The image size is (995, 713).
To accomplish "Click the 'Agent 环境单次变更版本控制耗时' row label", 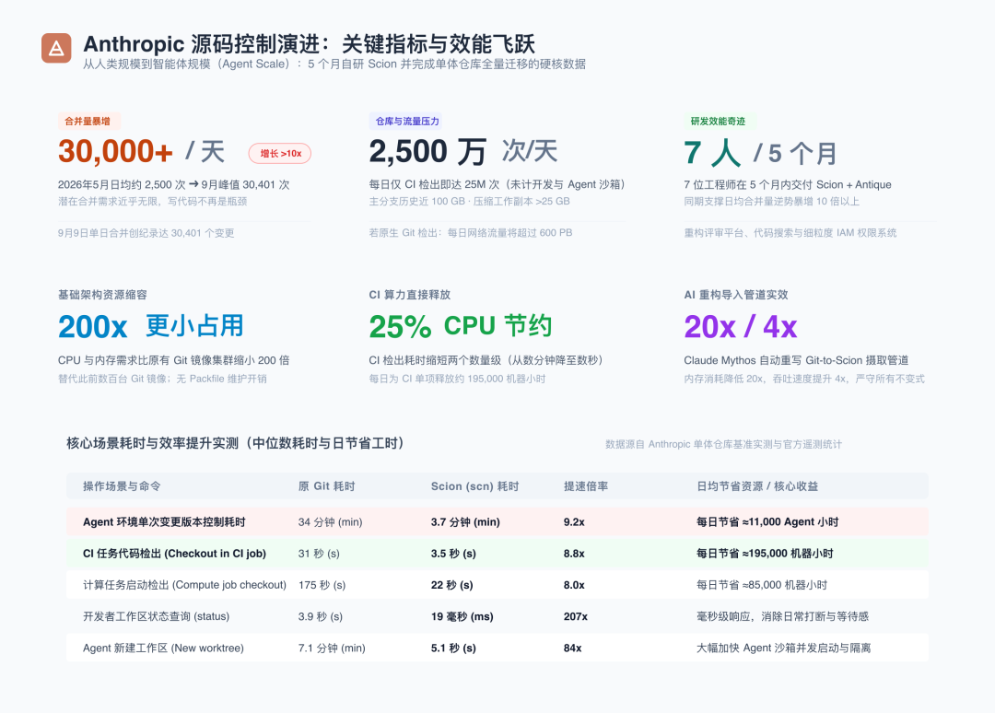I will [164, 521].
